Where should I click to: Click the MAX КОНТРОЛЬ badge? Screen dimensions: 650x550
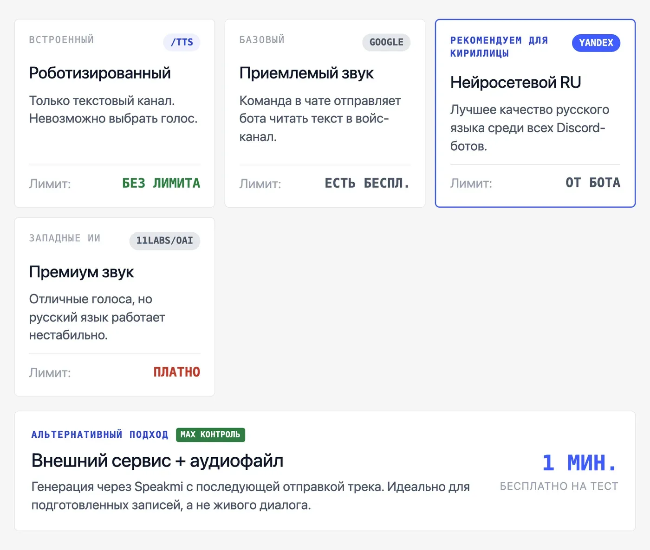pos(210,435)
